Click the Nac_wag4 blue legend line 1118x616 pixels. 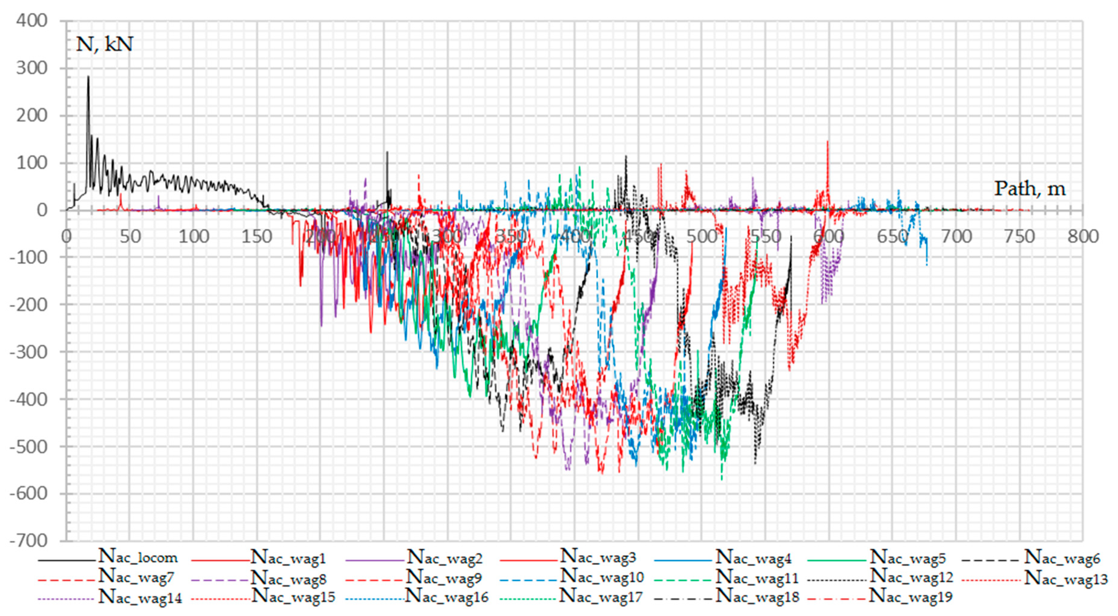(x=683, y=560)
